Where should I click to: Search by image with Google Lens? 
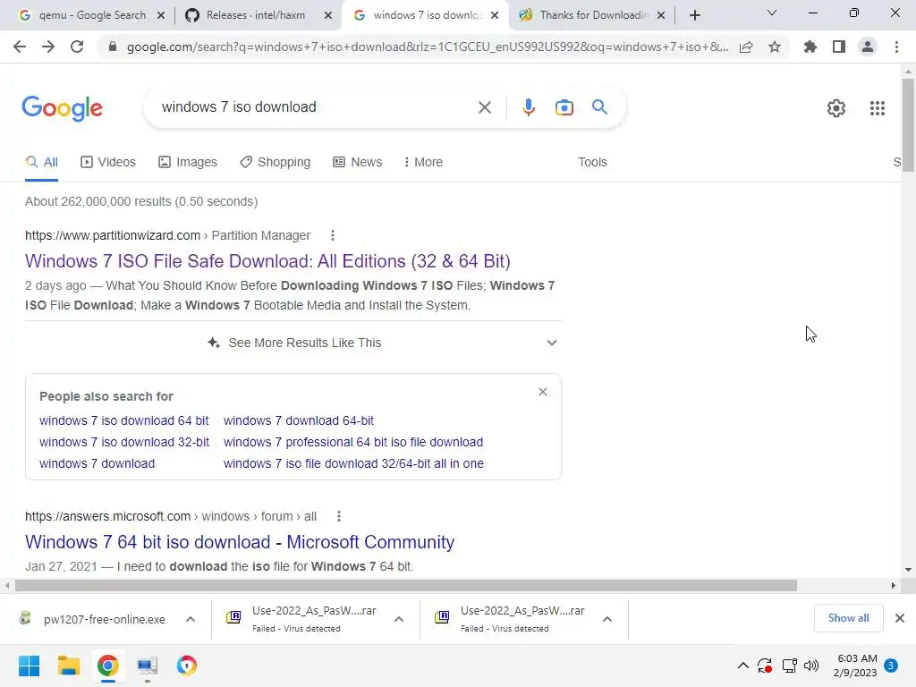564,107
